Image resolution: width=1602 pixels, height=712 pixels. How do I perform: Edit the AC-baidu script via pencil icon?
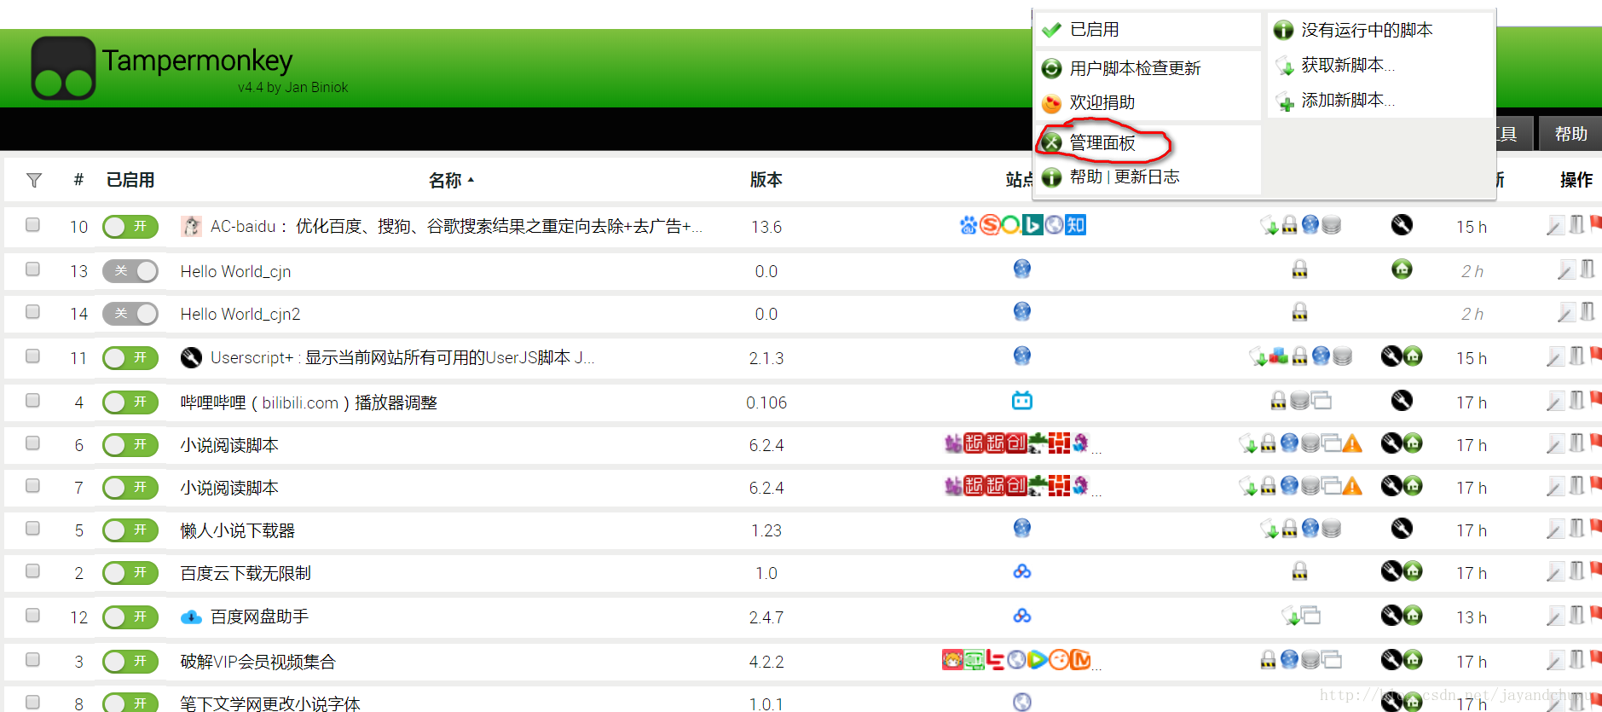pyautogui.click(x=1555, y=226)
